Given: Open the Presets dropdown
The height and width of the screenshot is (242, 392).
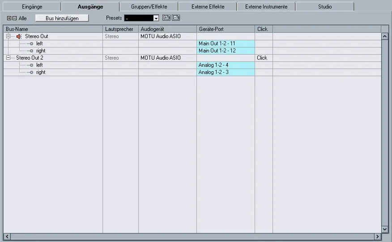Looking at the screenshot, I should pos(156,18).
